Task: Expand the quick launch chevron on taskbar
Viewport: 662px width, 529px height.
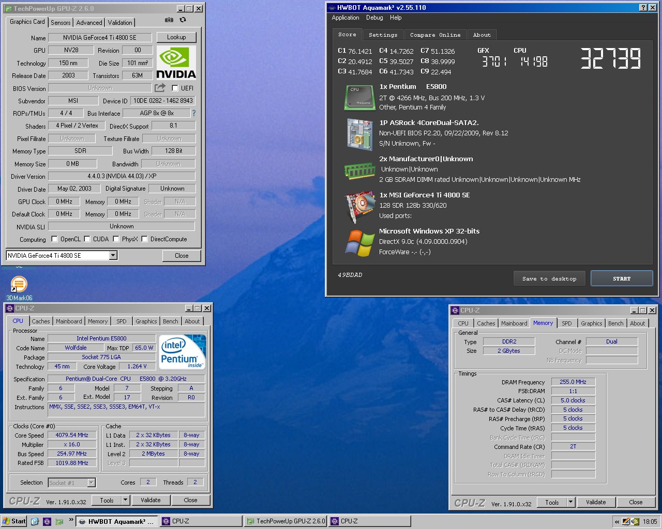Action: pyautogui.click(x=71, y=520)
